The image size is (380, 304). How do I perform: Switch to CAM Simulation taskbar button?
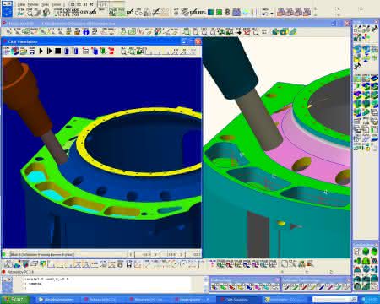click(x=236, y=300)
